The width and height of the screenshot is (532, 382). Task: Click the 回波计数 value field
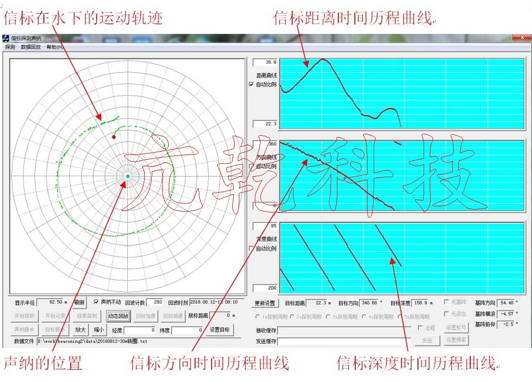(155, 302)
